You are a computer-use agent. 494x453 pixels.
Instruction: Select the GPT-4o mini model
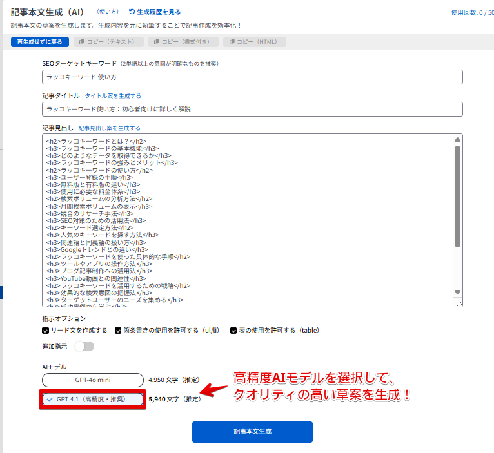coord(92,380)
